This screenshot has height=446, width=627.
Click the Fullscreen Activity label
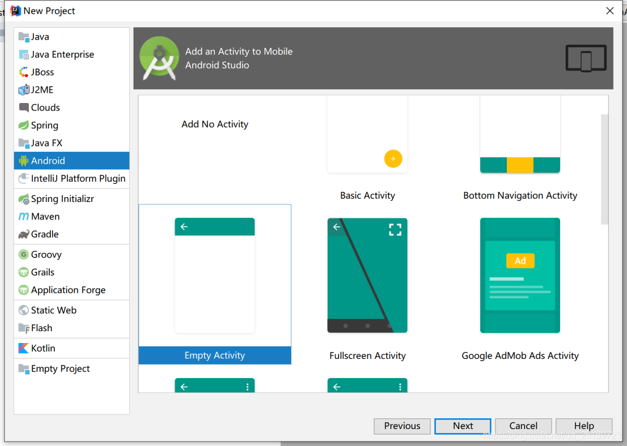pos(367,355)
